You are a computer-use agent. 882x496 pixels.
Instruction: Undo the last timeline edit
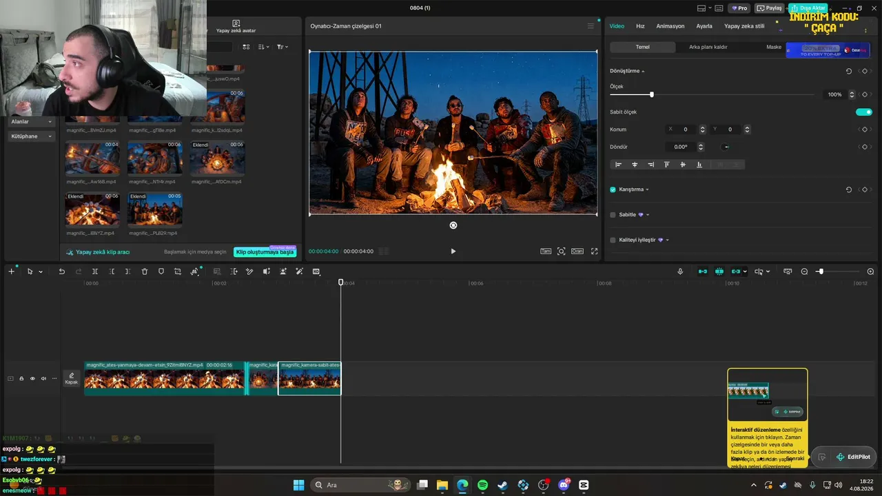pyautogui.click(x=61, y=271)
